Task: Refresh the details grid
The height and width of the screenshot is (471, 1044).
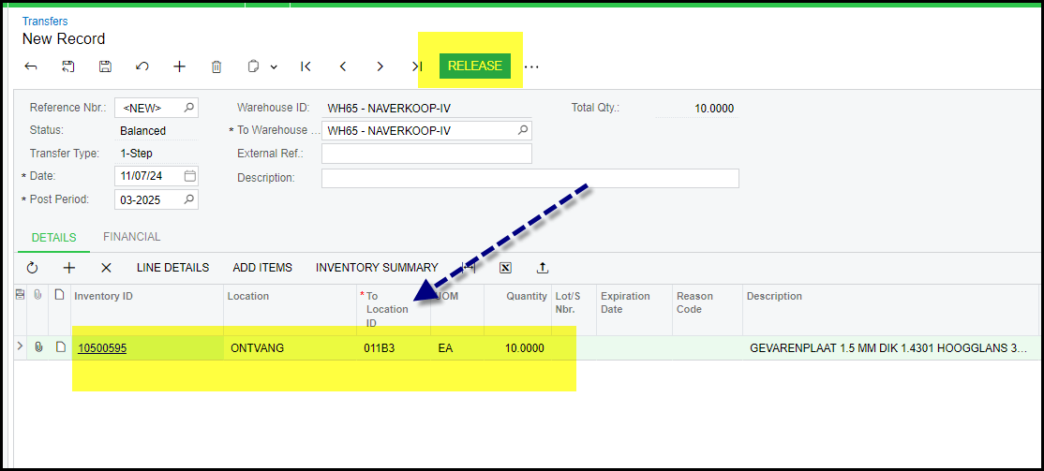Action: pyautogui.click(x=32, y=268)
